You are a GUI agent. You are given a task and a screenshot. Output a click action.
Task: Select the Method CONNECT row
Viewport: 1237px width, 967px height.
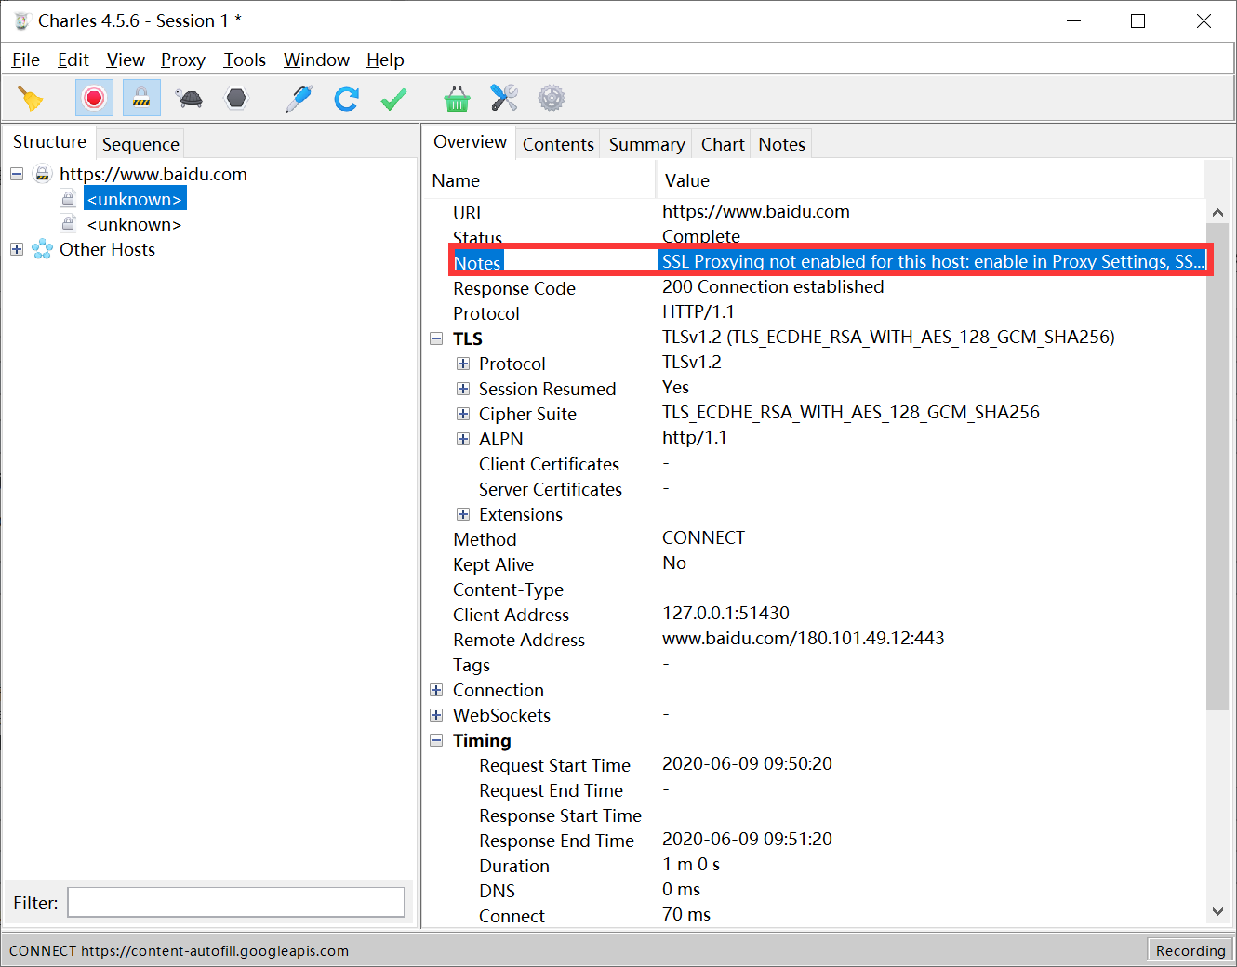[x=815, y=539]
